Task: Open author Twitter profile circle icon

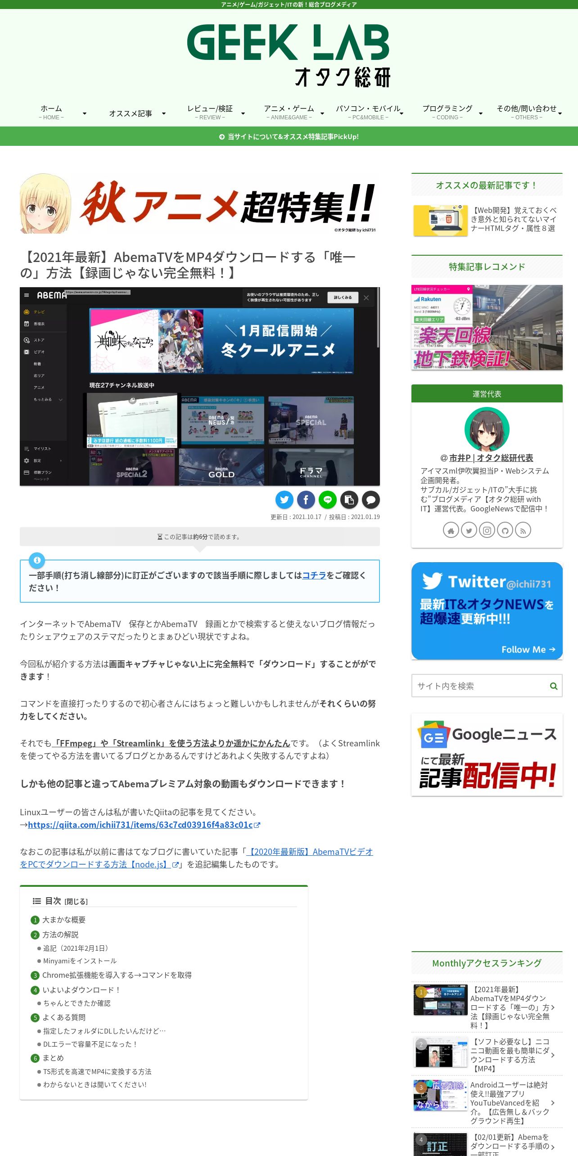Action: (x=469, y=530)
